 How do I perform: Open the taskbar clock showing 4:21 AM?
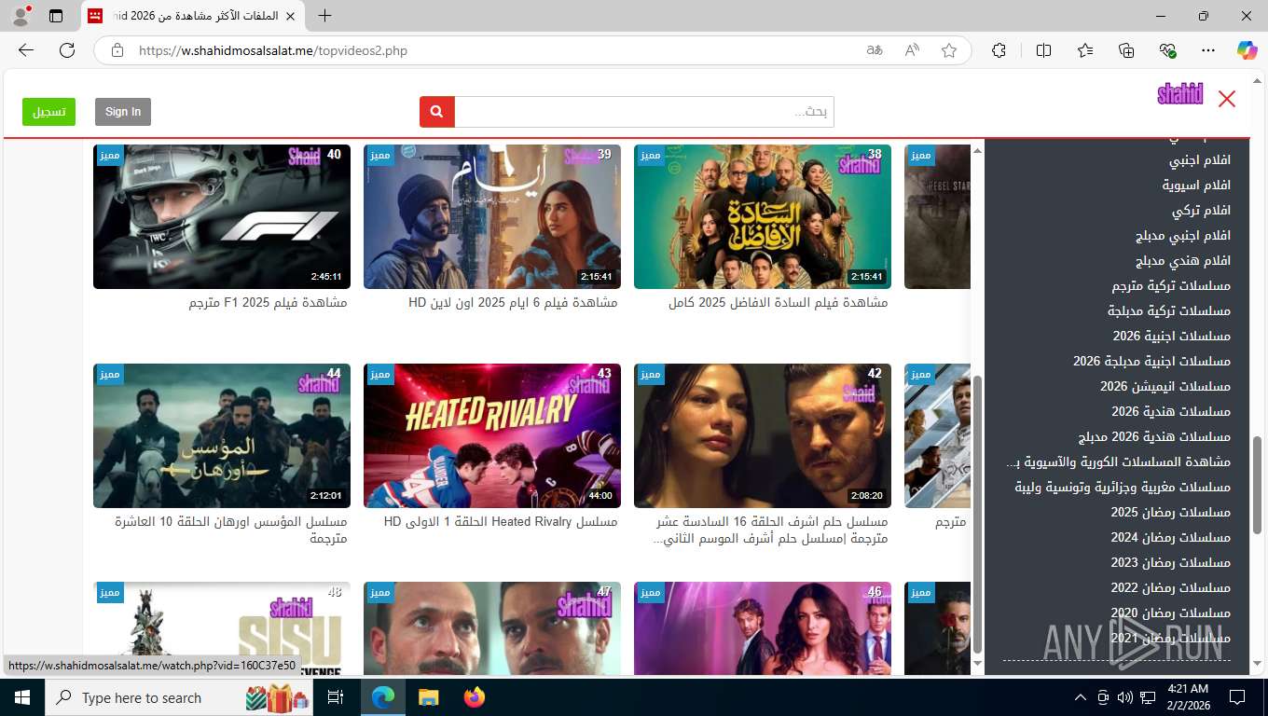tap(1187, 697)
